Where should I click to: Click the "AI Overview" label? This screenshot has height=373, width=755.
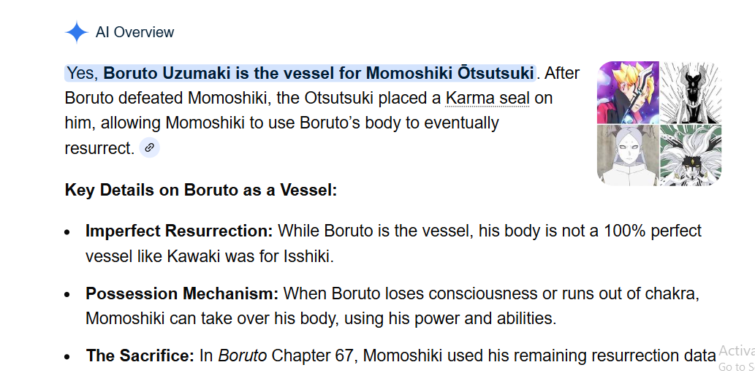click(134, 32)
